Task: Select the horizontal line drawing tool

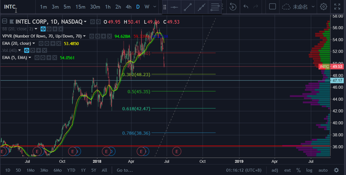Action: (174, 7)
